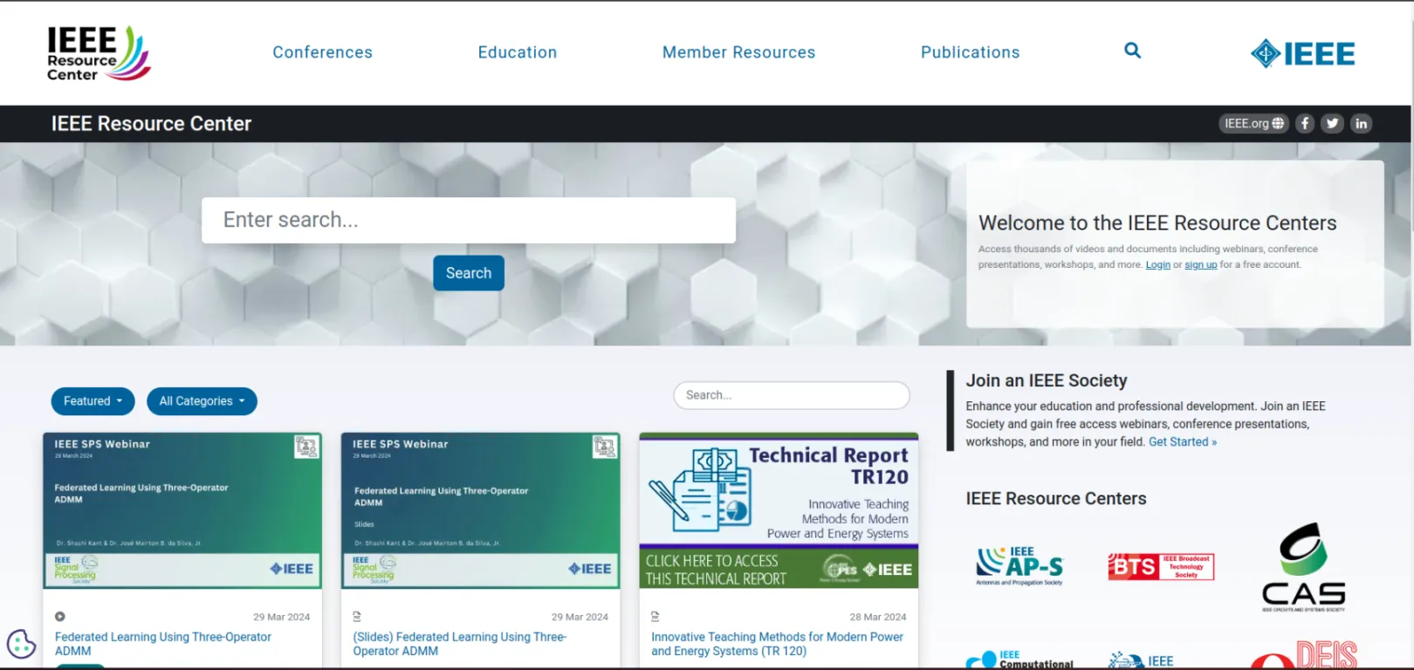Open the Facebook social icon
The height and width of the screenshot is (670, 1414).
point(1305,124)
